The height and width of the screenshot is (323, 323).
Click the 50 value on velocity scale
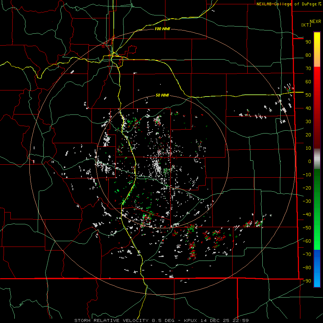[308, 95]
